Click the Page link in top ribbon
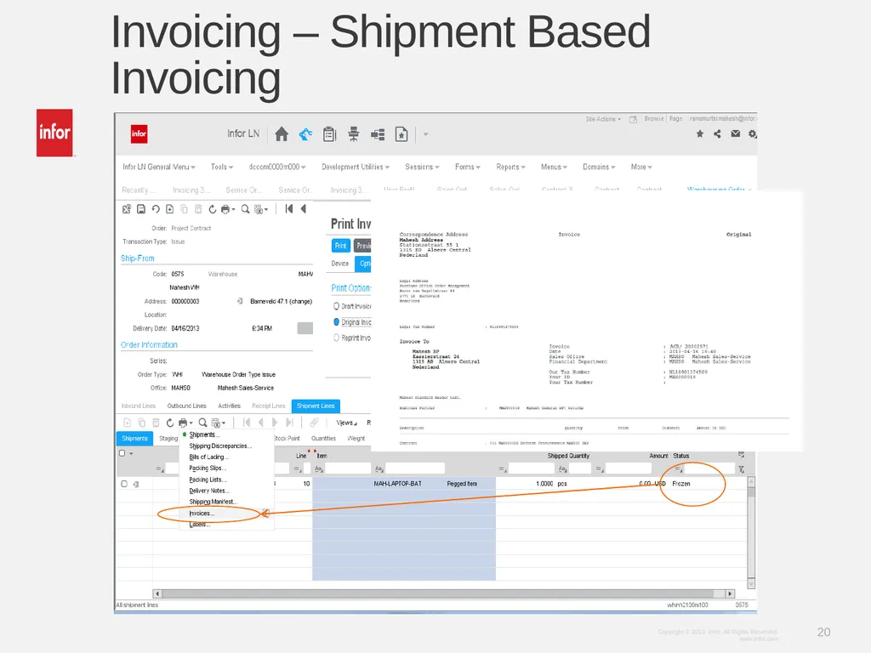This screenshot has width=871, height=653. [675, 119]
